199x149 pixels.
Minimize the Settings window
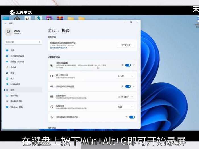pyautogui.click(x=125, y=22)
